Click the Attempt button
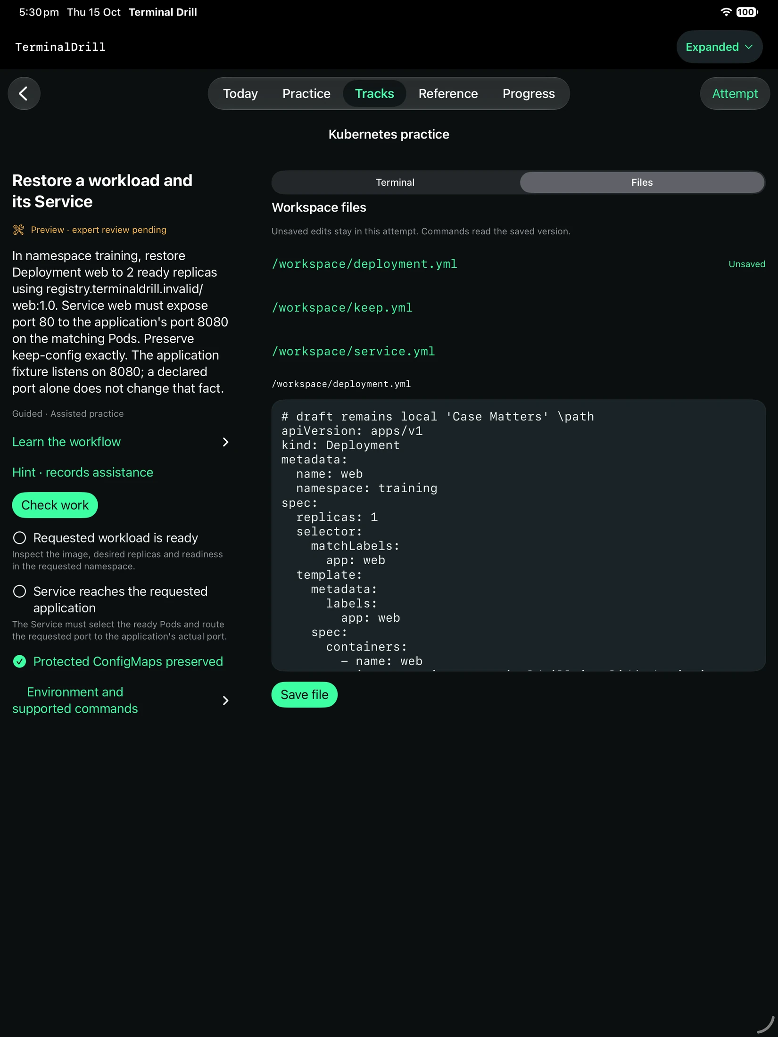 (735, 93)
